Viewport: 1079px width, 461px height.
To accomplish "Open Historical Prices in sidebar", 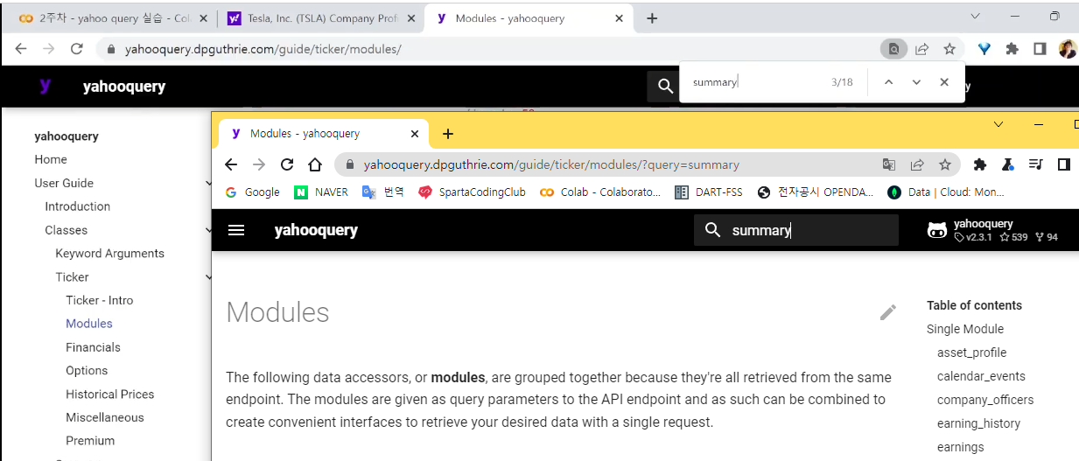I will 110,395.
